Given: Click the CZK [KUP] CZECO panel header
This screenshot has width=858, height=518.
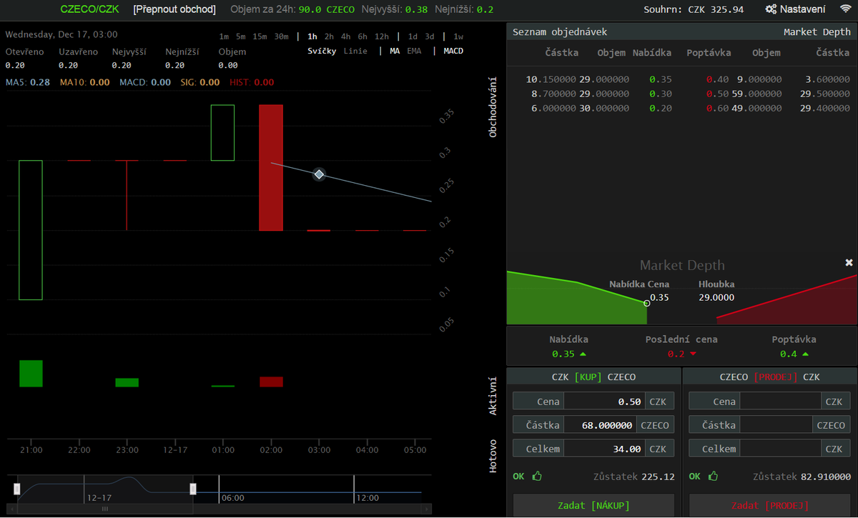Looking at the screenshot, I should click(593, 377).
